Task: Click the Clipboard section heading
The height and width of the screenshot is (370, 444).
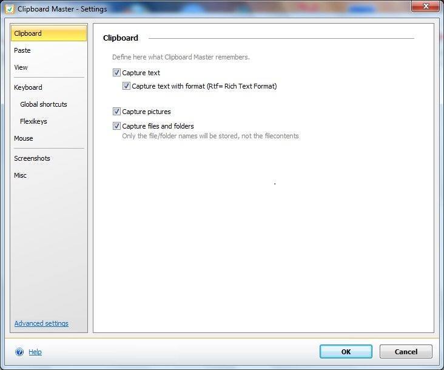Action: click(x=121, y=38)
